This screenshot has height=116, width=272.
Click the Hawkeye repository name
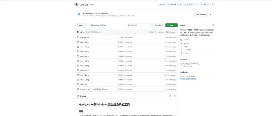click(83, 5)
